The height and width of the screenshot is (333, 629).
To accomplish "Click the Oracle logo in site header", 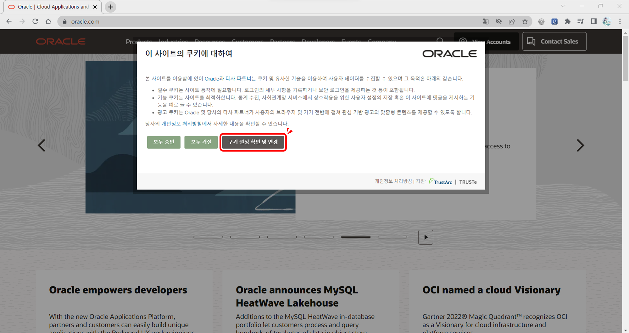I will tap(60, 42).
